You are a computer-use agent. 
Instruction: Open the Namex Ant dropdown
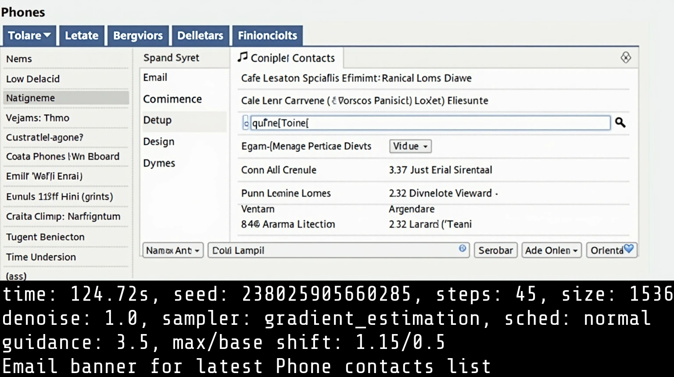172,250
